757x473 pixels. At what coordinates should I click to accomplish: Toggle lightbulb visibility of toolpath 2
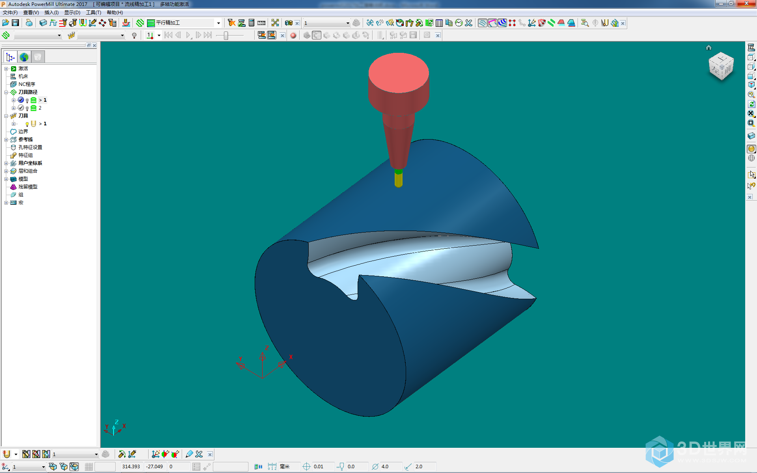[27, 108]
